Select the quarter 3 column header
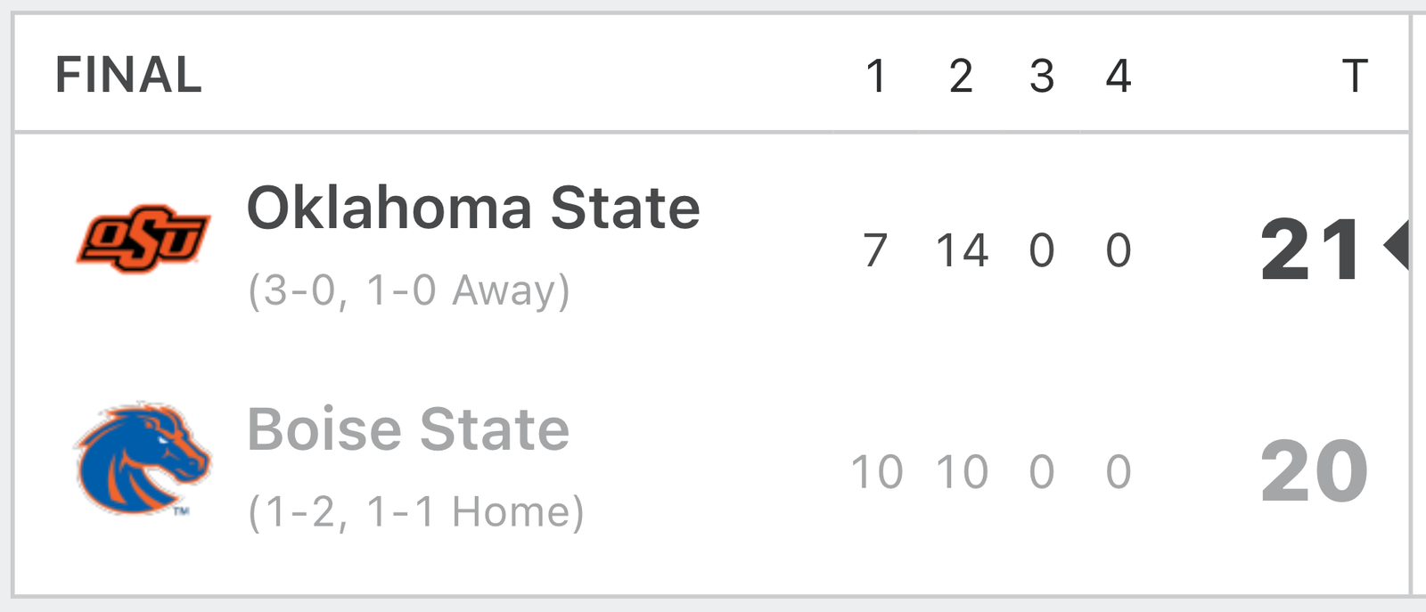 (1042, 76)
